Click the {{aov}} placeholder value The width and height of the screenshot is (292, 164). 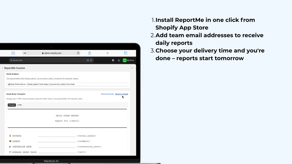coord(82,152)
